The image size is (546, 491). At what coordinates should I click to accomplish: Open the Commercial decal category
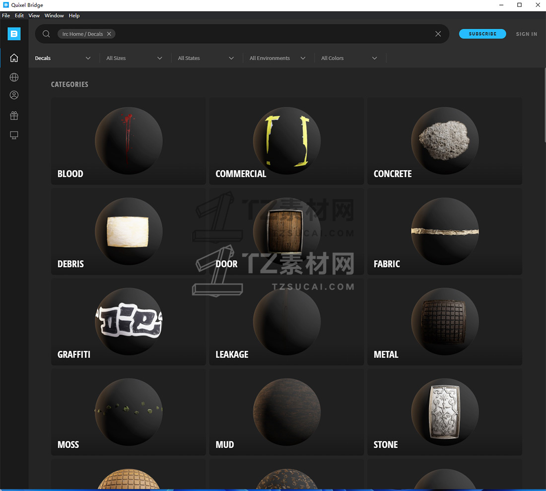coord(286,141)
